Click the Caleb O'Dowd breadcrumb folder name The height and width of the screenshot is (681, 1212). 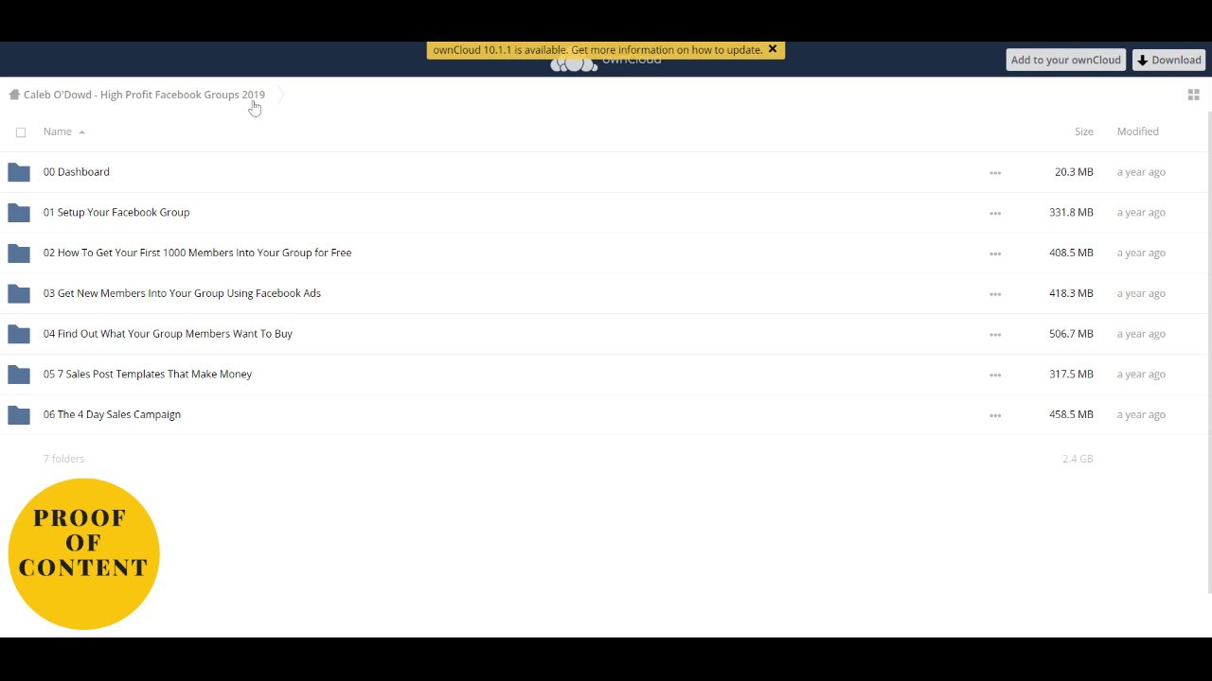pyautogui.click(x=144, y=95)
